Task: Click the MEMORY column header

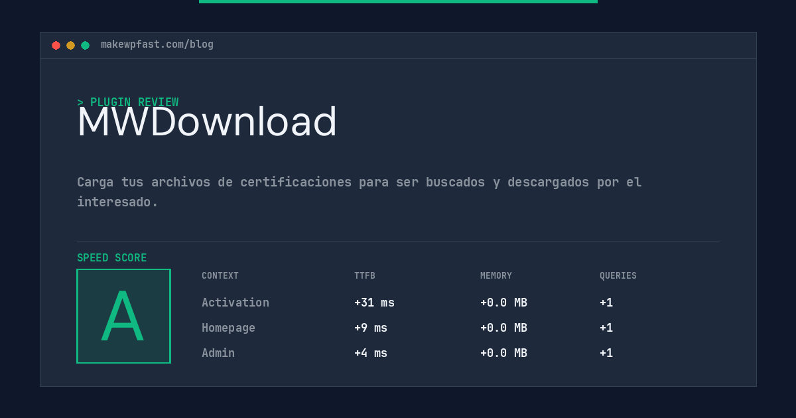Action: (x=496, y=276)
